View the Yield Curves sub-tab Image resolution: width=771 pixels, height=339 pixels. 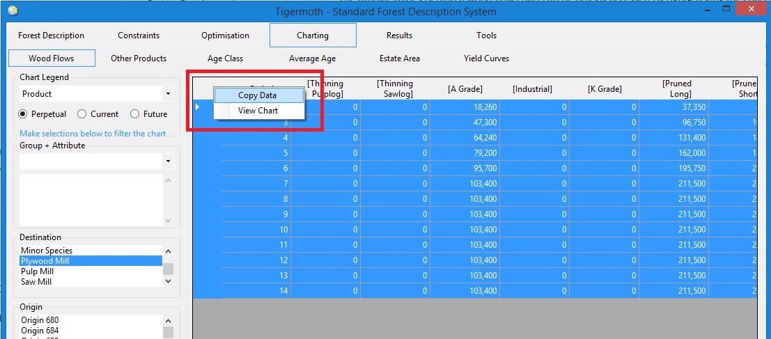[x=486, y=58]
